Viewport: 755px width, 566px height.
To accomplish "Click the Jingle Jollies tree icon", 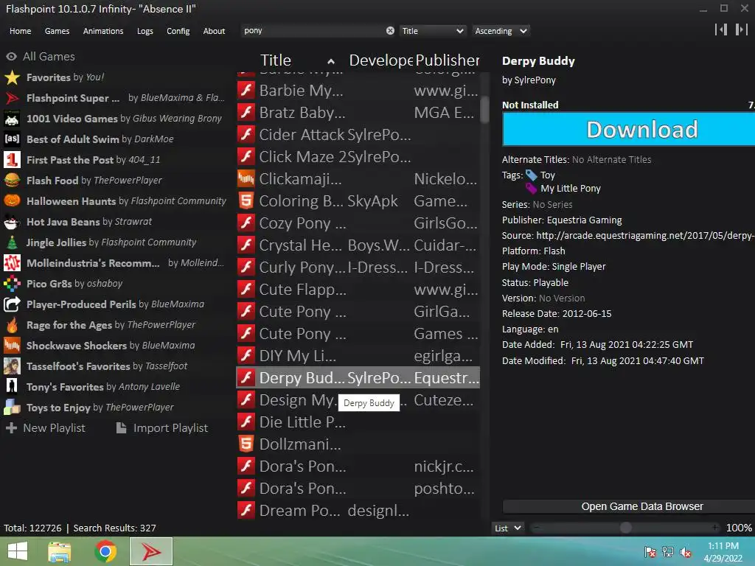I will click(x=12, y=242).
